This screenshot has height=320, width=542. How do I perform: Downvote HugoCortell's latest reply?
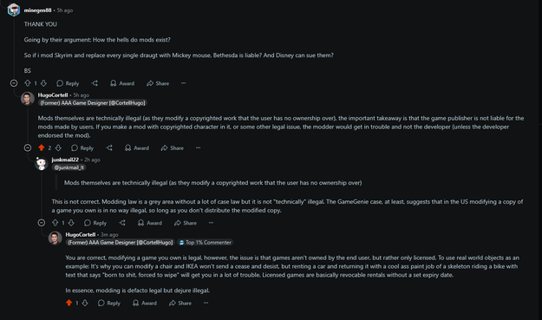(x=85, y=303)
